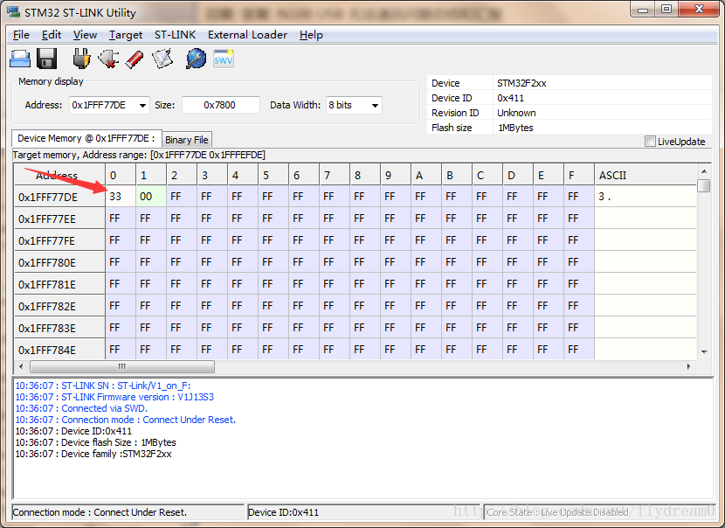Click the row address 0x1FFF77DE
The image size is (725, 528).
(x=59, y=198)
